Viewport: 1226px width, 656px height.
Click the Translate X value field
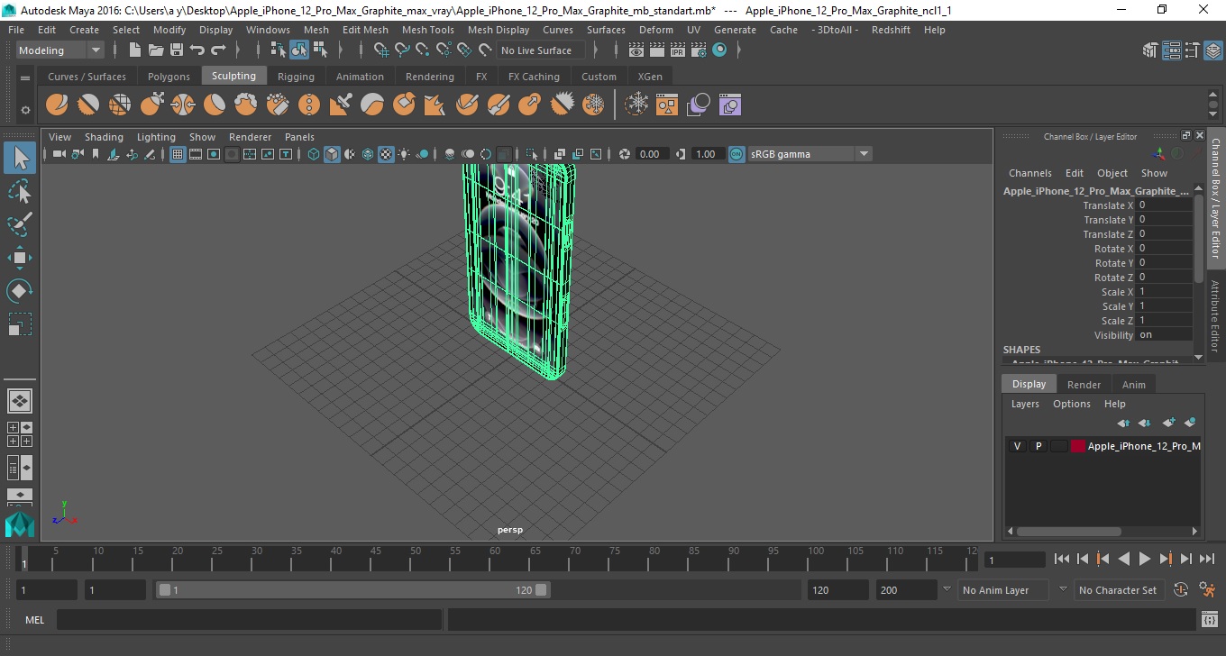tap(1164, 205)
